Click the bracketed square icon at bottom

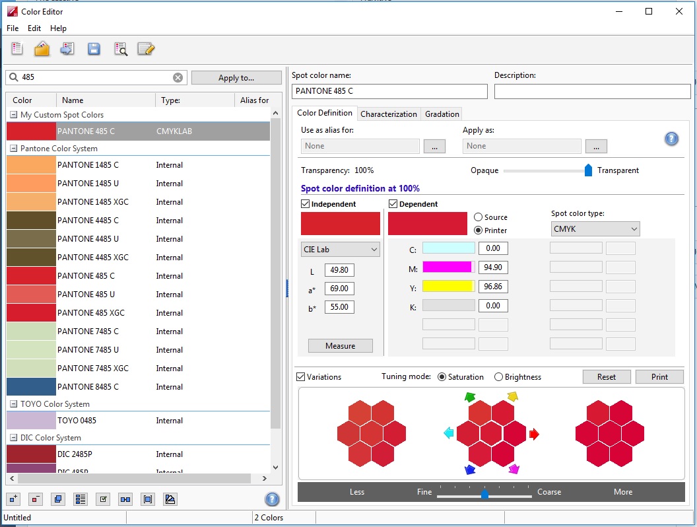pyautogui.click(x=148, y=499)
